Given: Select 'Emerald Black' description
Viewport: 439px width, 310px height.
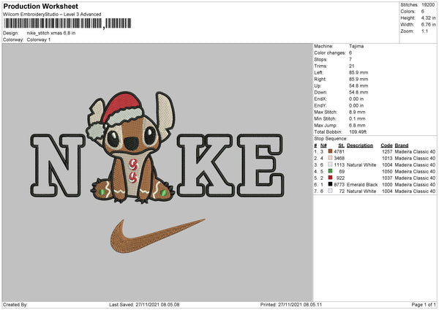Looking at the screenshot, I should coord(362,185).
